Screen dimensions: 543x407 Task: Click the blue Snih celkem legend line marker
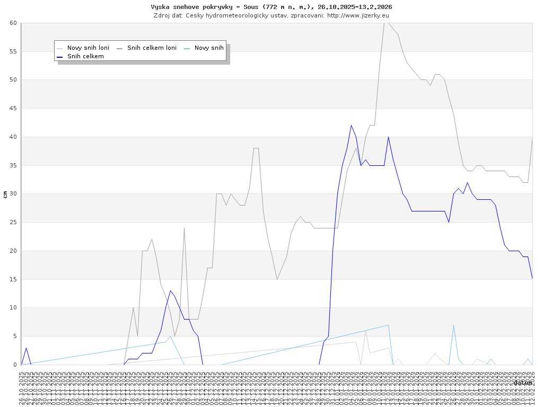tap(60, 56)
